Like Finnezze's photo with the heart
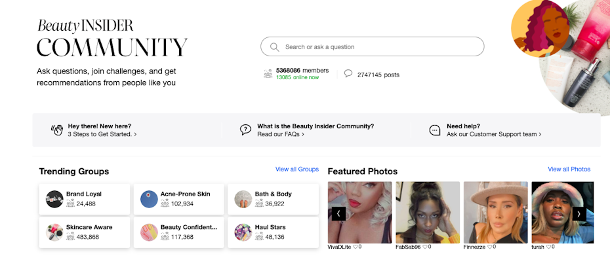The height and width of the screenshot is (267, 610). click(x=489, y=247)
